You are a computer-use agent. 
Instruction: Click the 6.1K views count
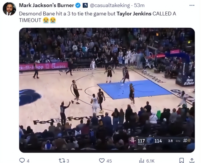coord(150,161)
